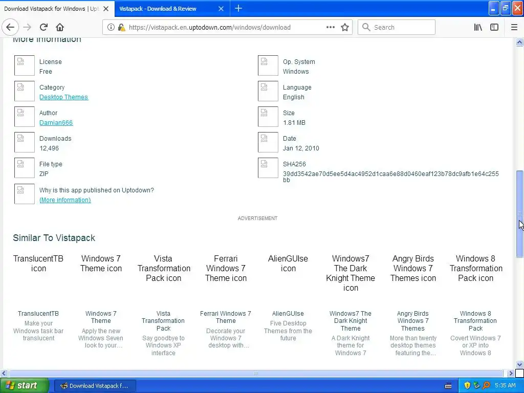The image size is (524, 393).
Task: Open the Ferrari Windows 7 Theme title link
Action: point(226,317)
